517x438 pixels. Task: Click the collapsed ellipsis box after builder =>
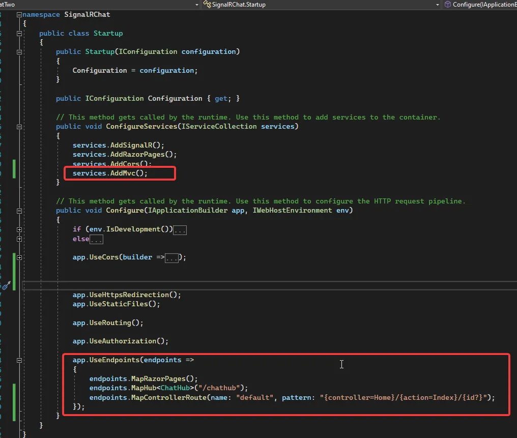172,258
